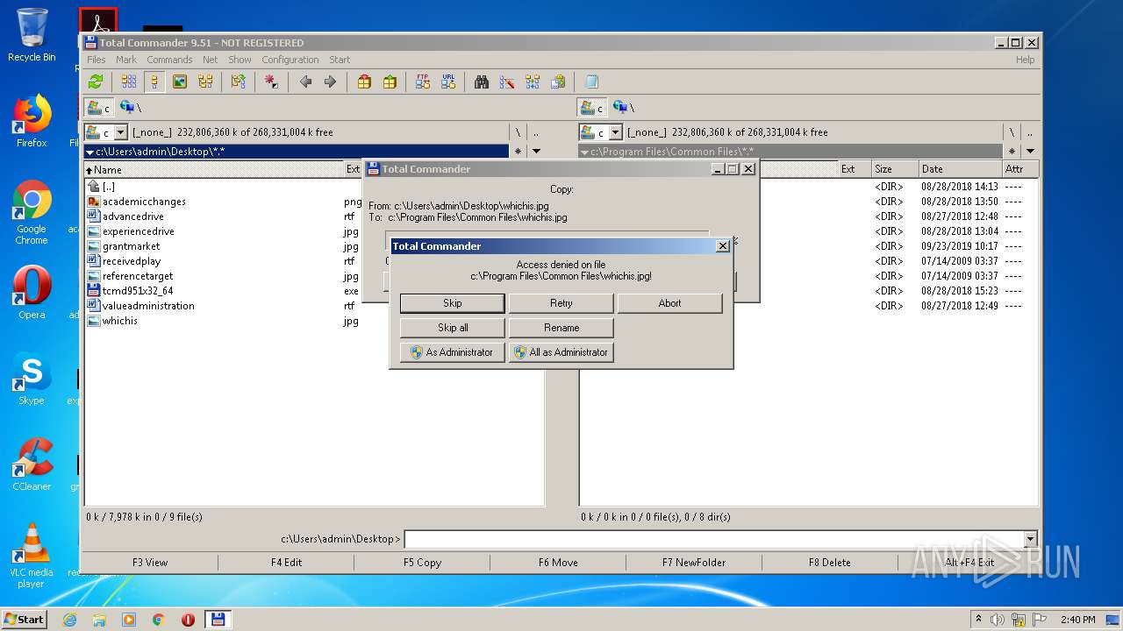The width and height of the screenshot is (1123, 631).
Task: Sort left panel by Name column header
Action: tap(213, 170)
